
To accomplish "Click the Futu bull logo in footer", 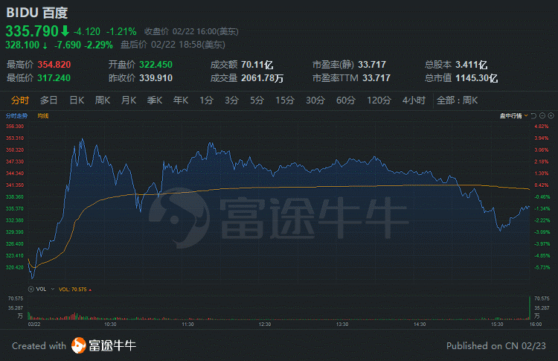I will [79, 345].
